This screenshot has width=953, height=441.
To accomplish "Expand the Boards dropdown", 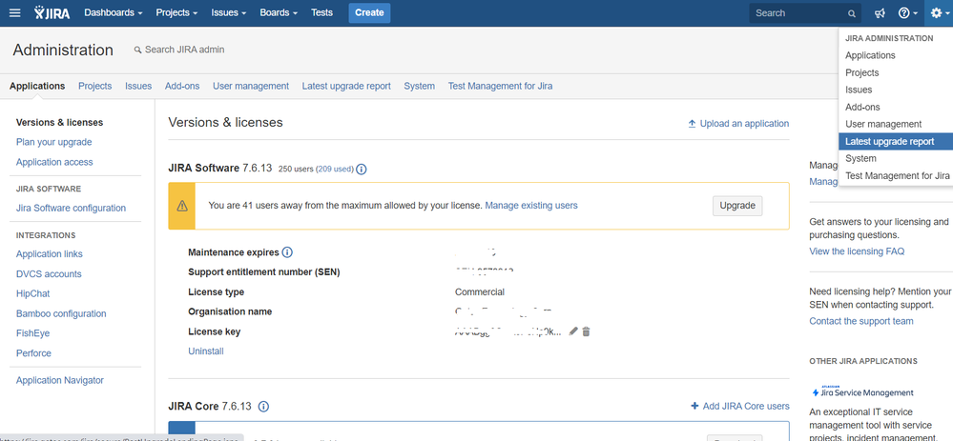I will point(279,12).
